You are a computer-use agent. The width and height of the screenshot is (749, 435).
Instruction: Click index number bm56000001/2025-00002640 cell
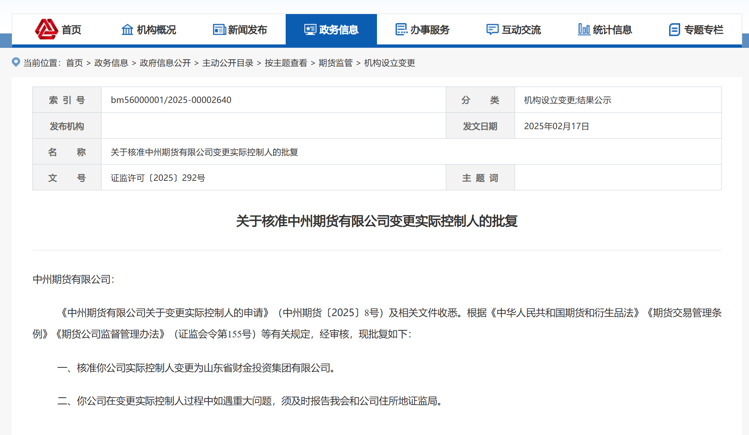pyautogui.click(x=171, y=100)
